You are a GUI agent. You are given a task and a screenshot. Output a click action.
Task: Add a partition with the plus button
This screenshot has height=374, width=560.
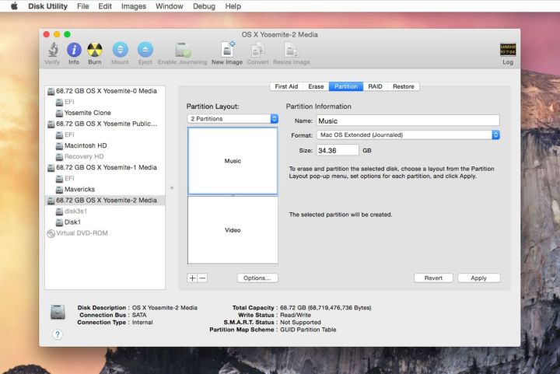tap(192, 278)
